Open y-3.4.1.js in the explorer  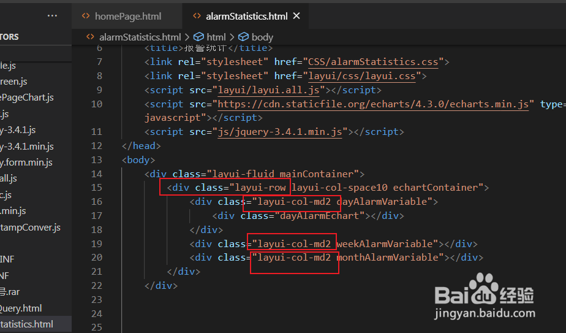coord(18,130)
